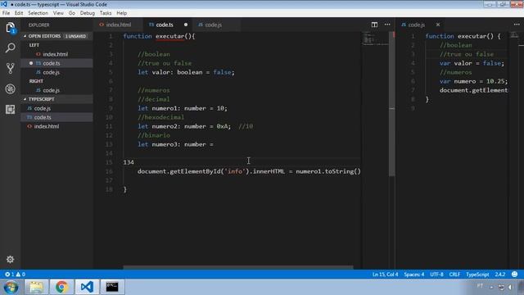
Task: Click the underlined executar function name
Action: pos(169,36)
